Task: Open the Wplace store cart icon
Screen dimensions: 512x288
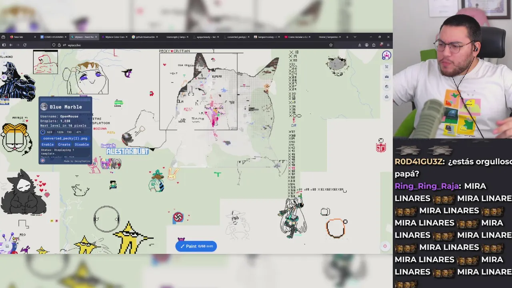Action: pos(386,67)
